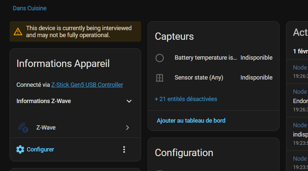Click the door icon for Sensor state
This screenshot has height=171, width=308.
160,78
